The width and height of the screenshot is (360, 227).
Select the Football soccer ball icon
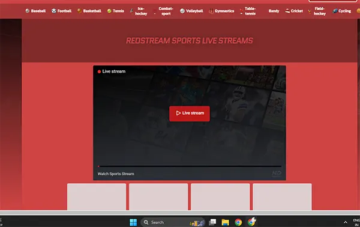54,11
